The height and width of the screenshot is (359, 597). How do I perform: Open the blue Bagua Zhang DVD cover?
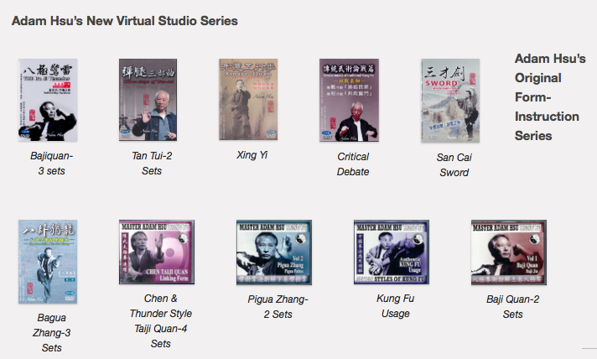[x=48, y=262]
